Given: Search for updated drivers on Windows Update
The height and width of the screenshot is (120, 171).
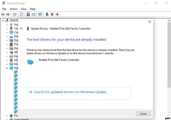Looking at the screenshot, I should coord(70,92).
